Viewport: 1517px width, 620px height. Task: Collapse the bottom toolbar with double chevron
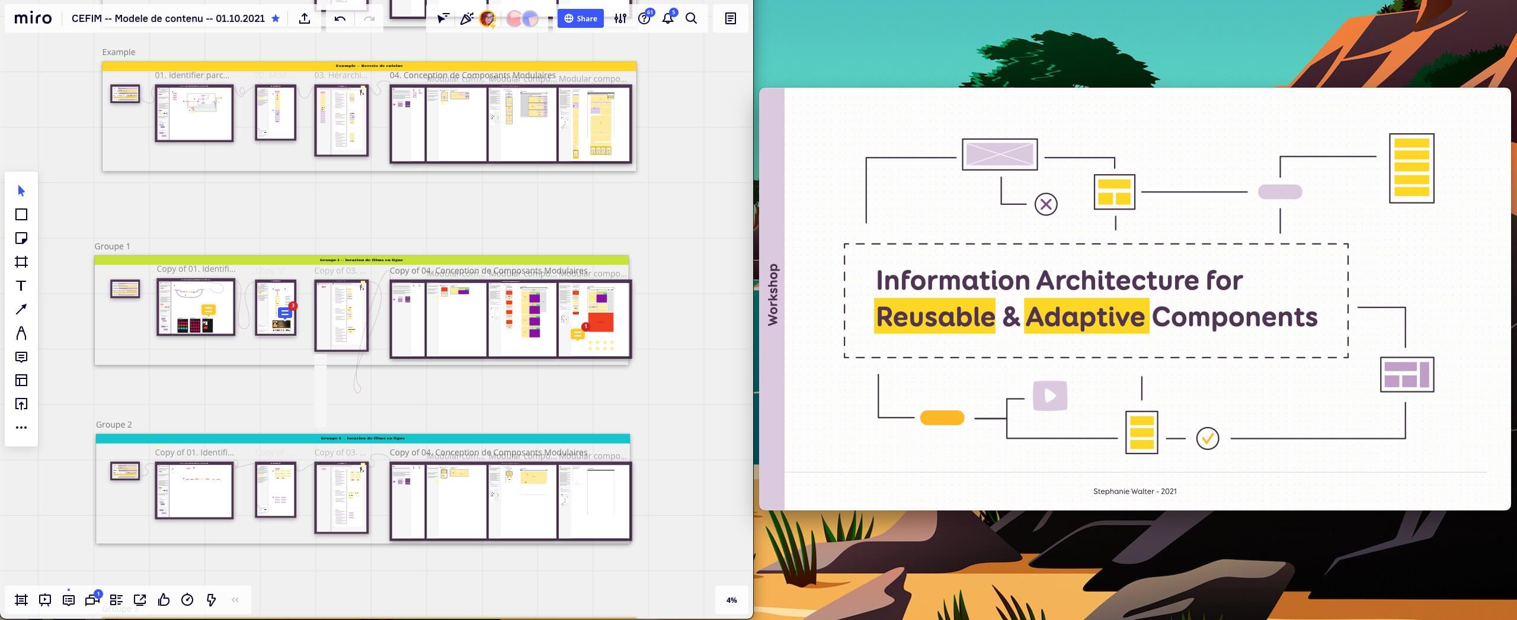point(235,600)
